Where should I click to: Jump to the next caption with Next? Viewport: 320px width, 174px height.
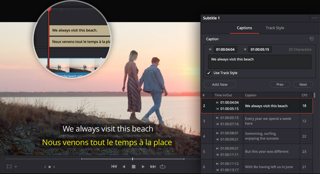(x=303, y=85)
